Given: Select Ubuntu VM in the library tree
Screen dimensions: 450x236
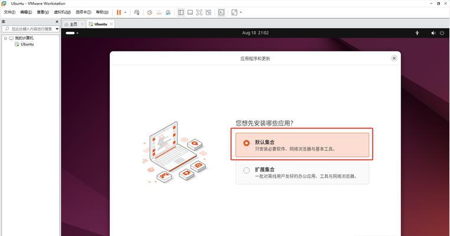Looking at the screenshot, I should point(27,44).
